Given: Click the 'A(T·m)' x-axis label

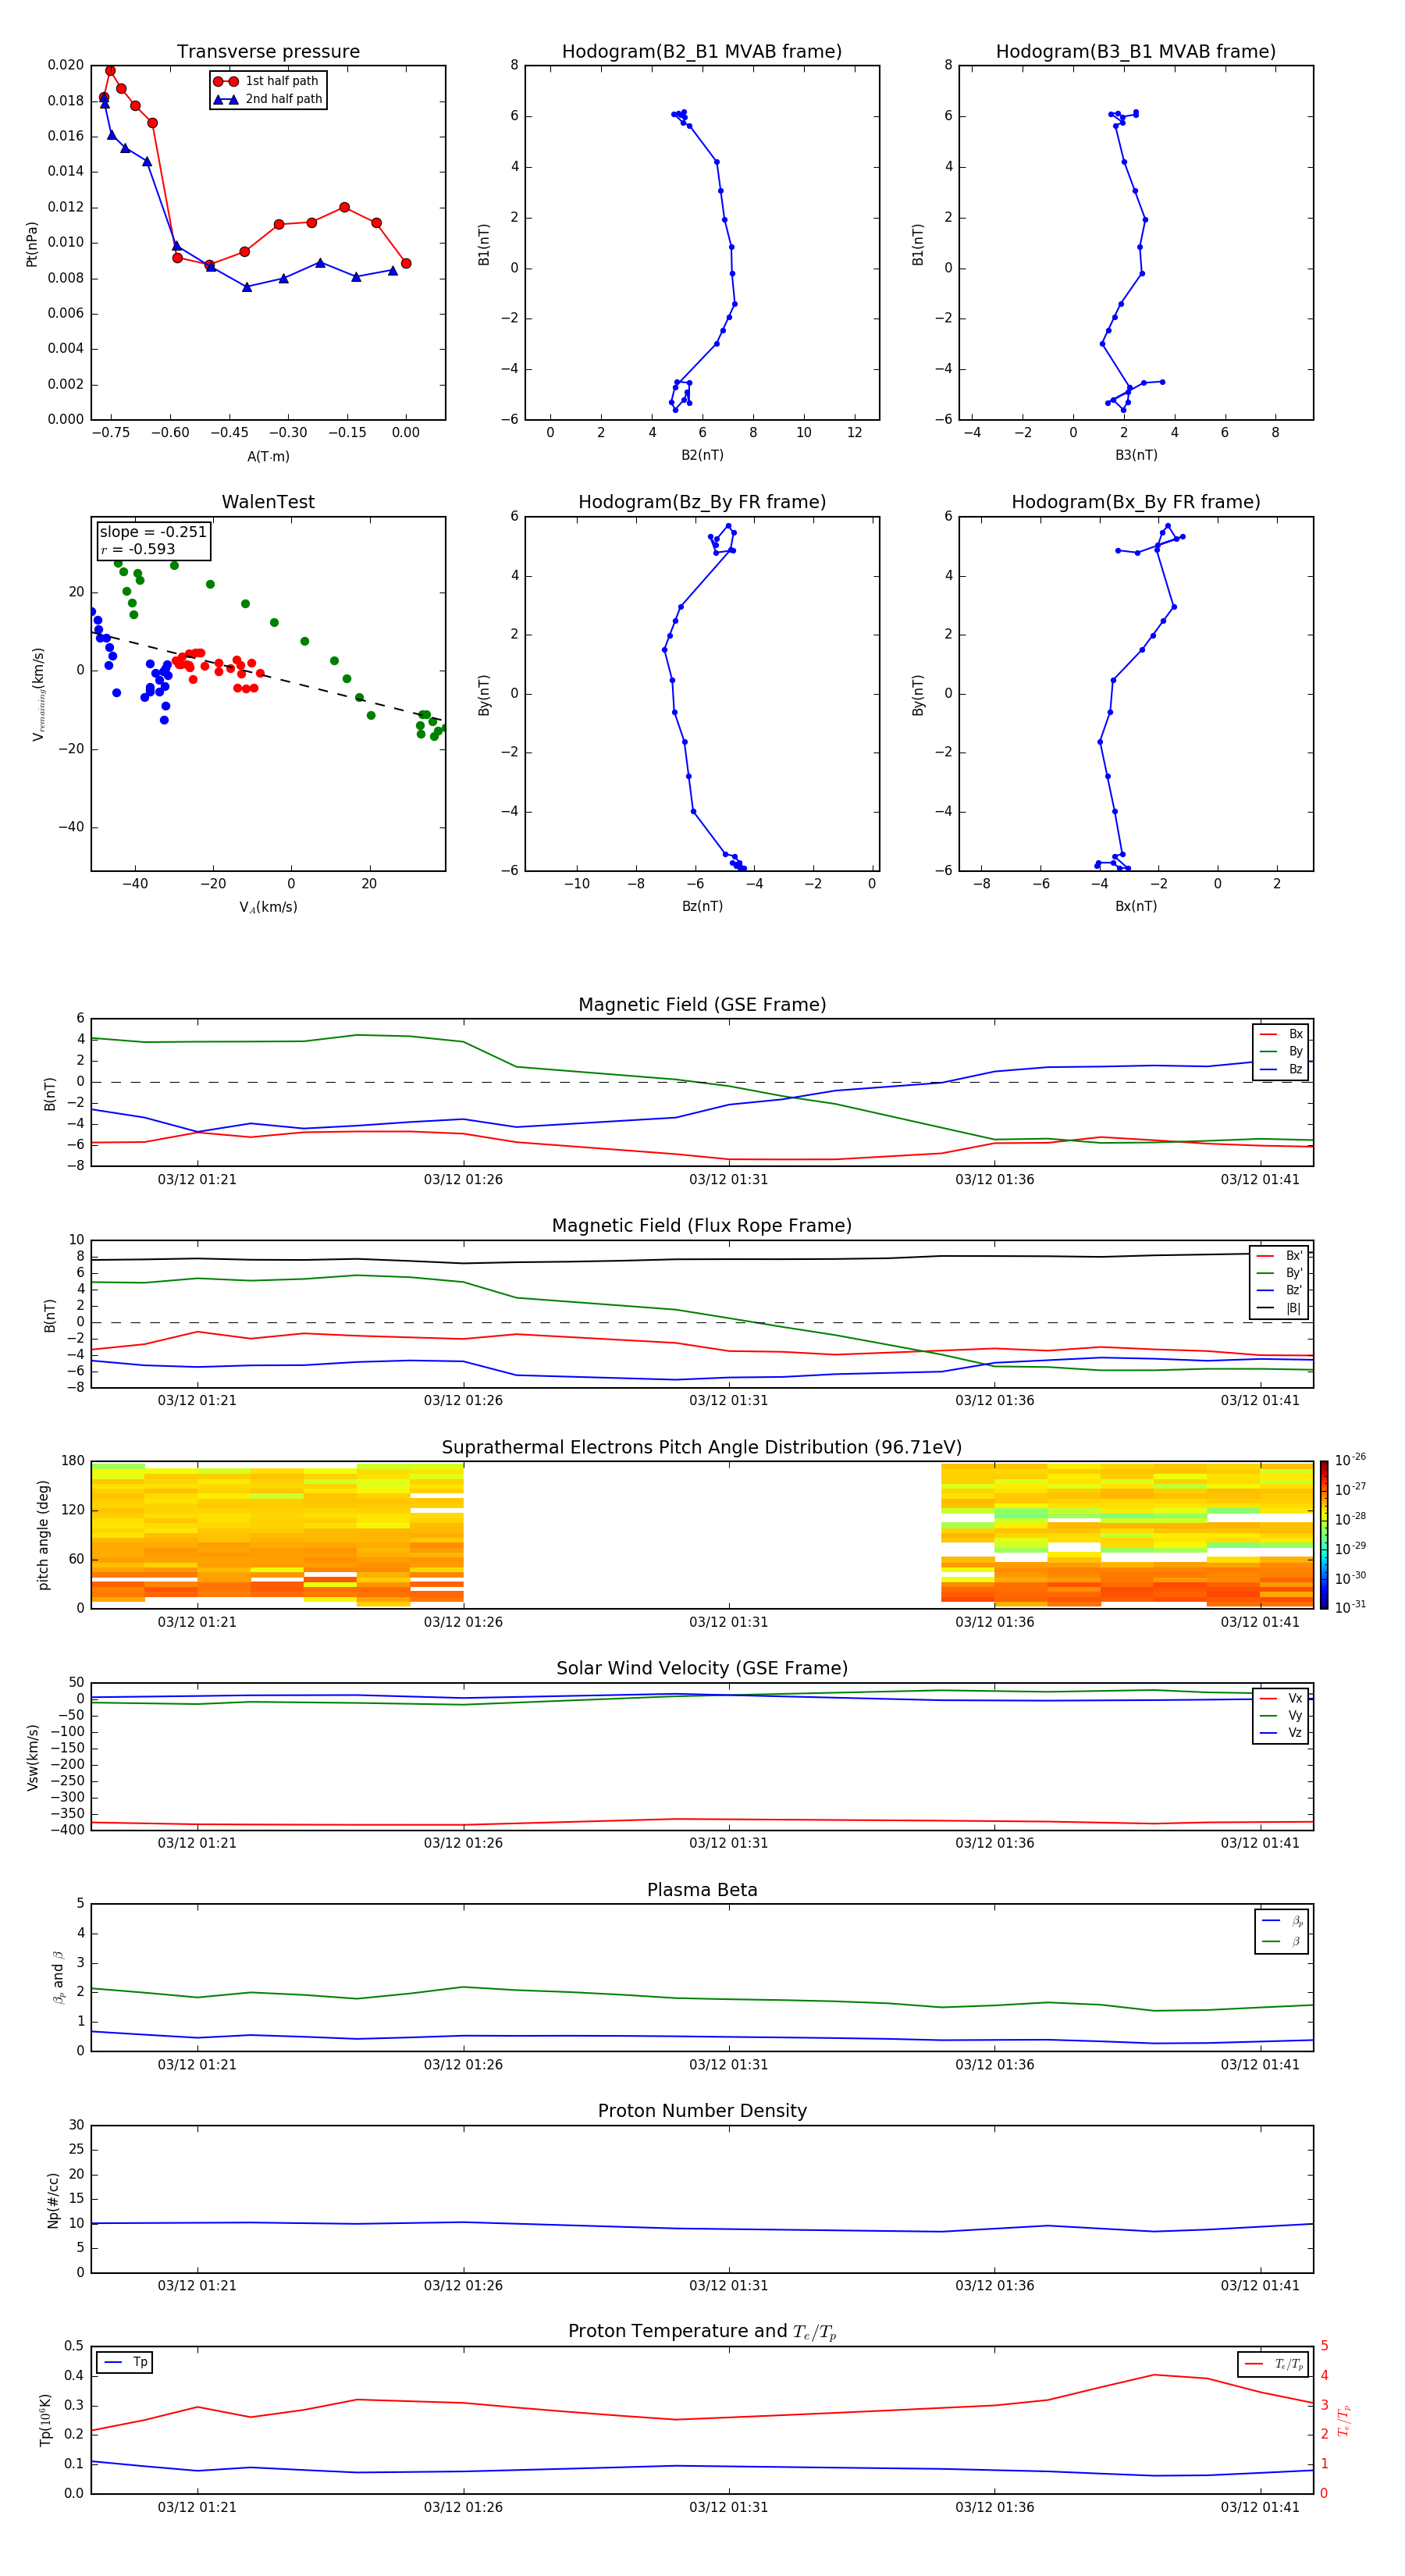Looking at the screenshot, I should pos(268,456).
